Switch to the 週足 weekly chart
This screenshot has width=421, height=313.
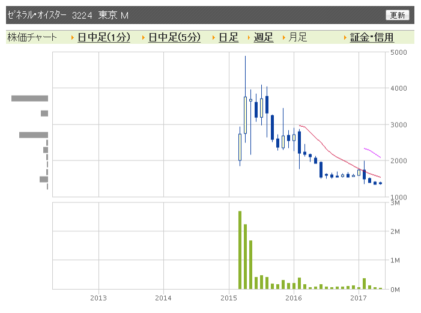264,37
